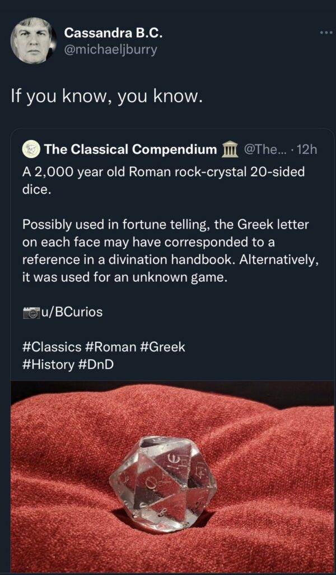Open The Classical Compendium account name

(x=130, y=149)
